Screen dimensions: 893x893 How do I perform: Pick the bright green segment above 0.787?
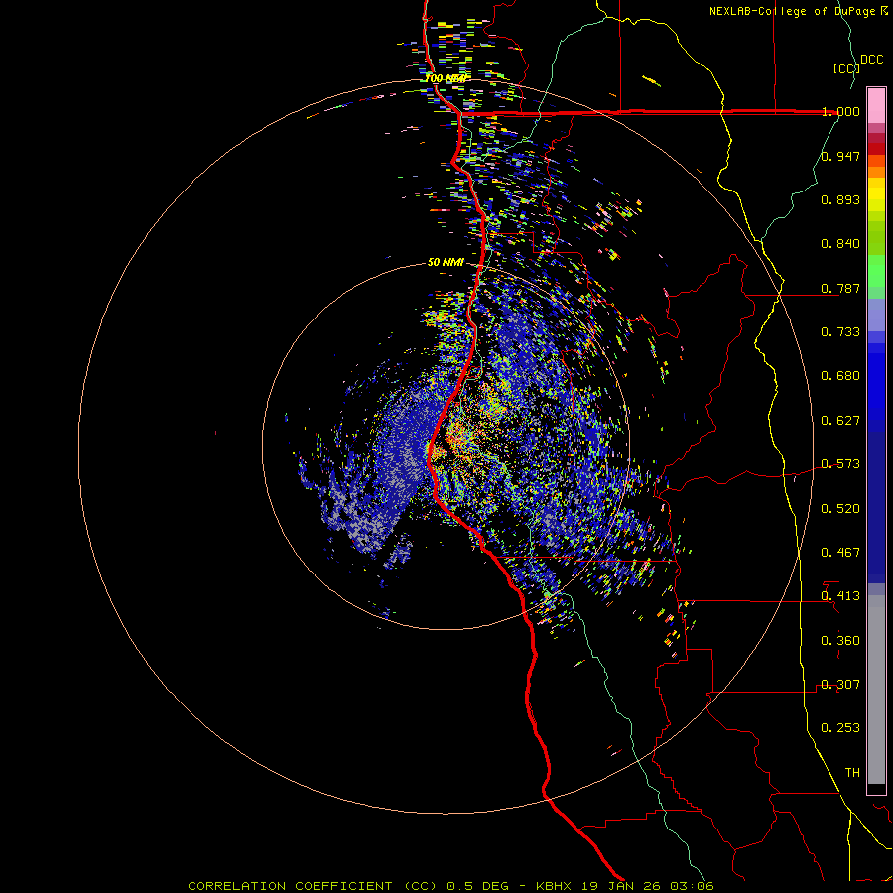(876, 271)
